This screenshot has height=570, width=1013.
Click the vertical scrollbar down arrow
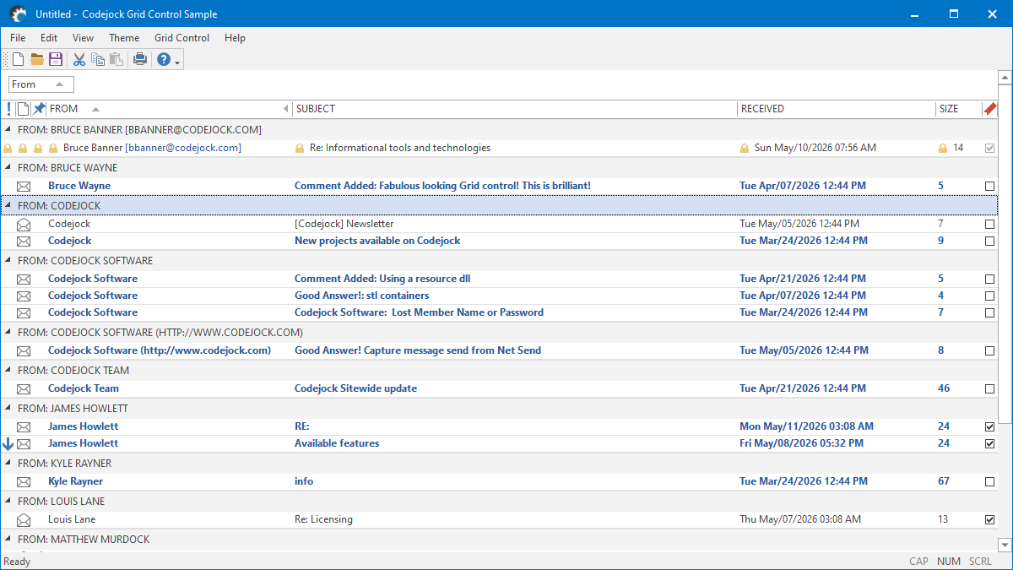(x=1005, y=545)
